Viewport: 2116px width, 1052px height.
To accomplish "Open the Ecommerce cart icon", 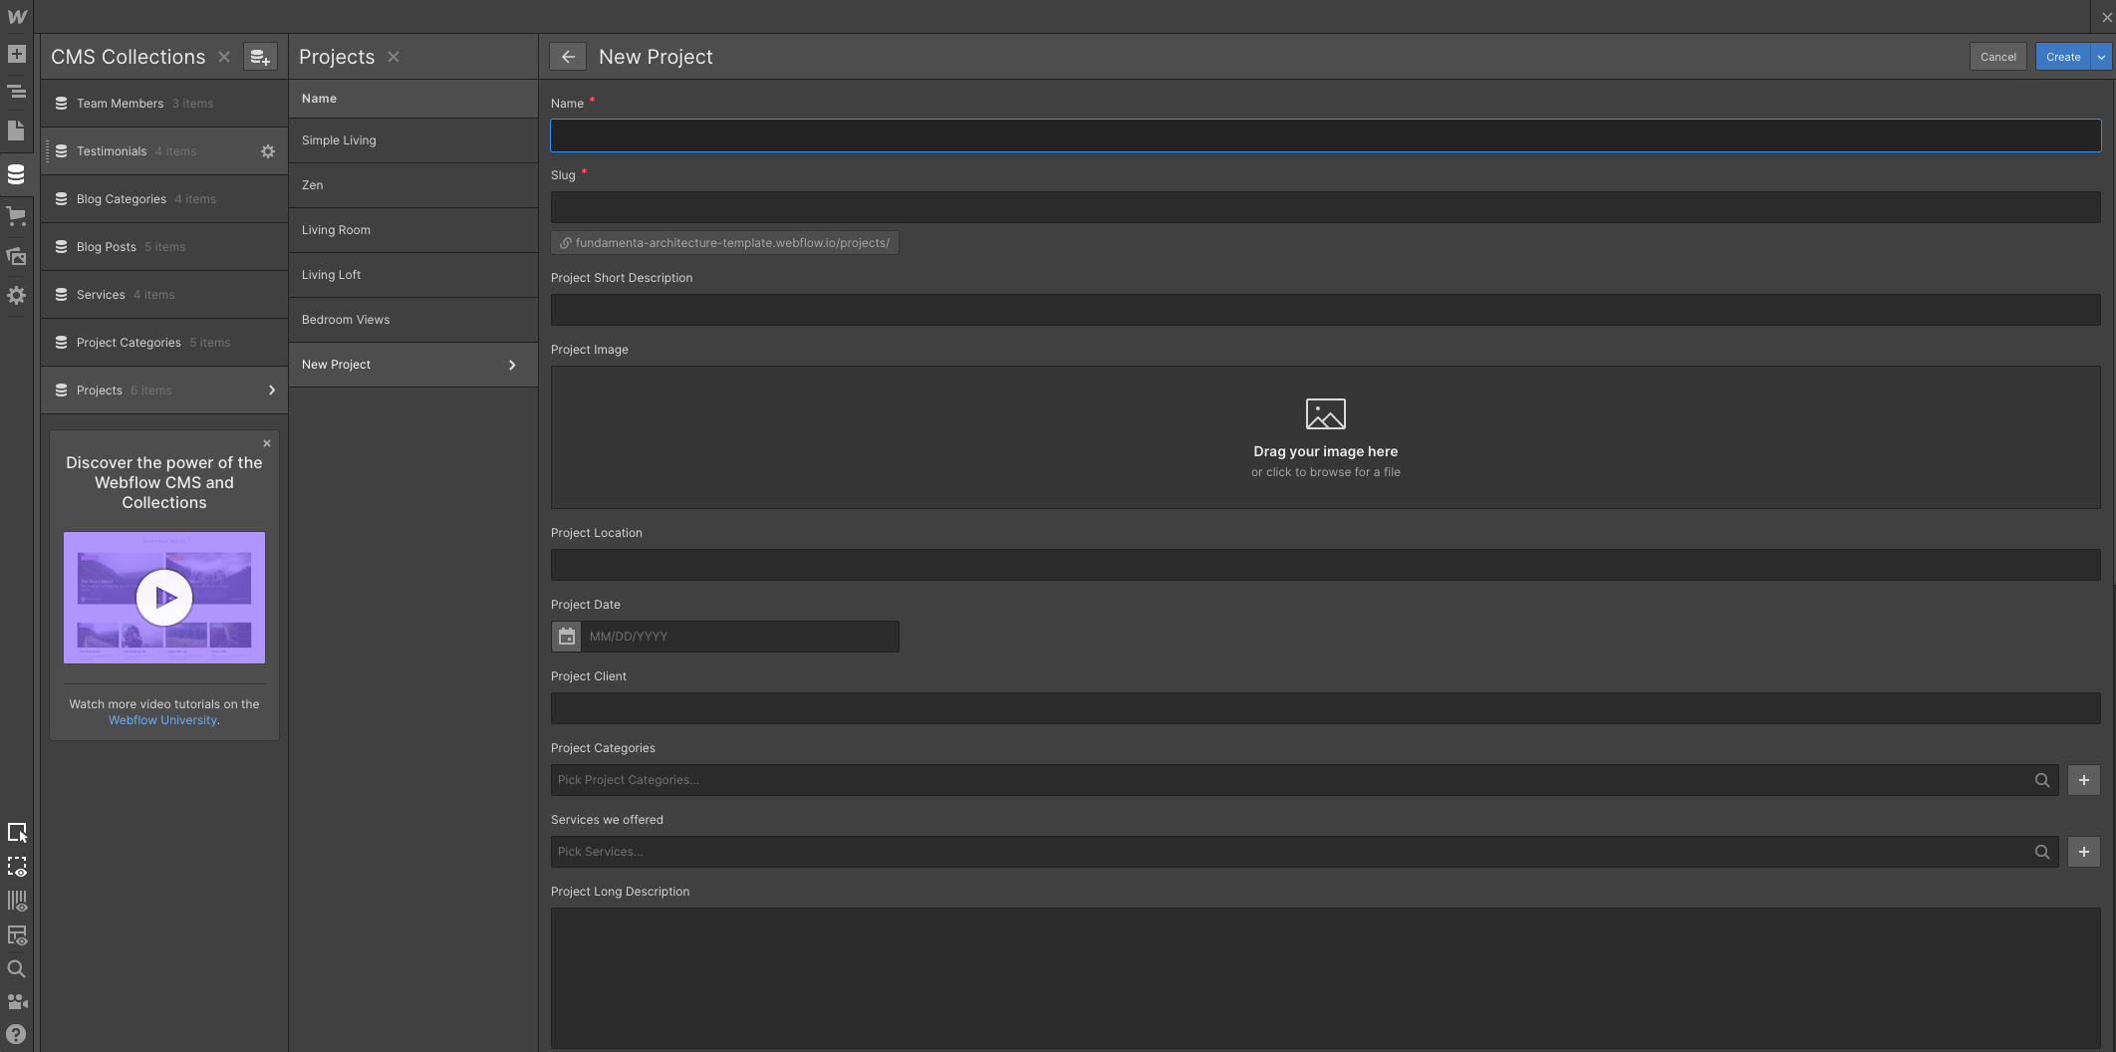I will tap(16, 215).
